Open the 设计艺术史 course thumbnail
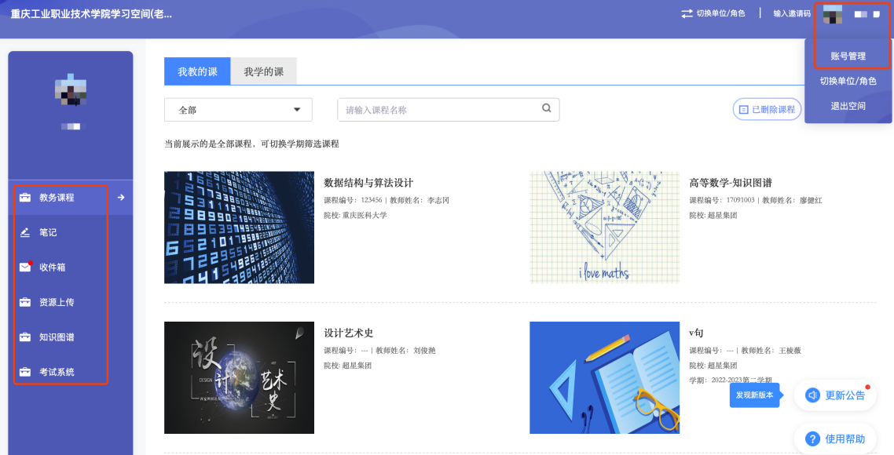This screenshot has height=455, width=894. point(239,377)
